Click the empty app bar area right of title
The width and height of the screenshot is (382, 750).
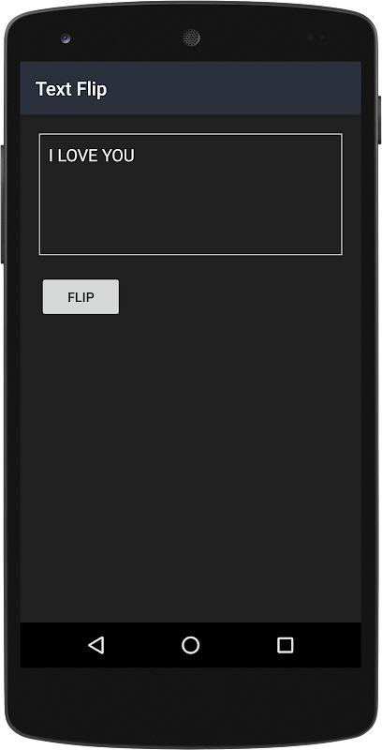point(234,88)
